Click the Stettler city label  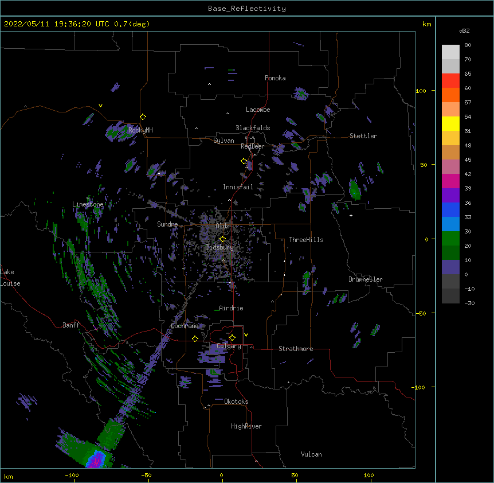[x=363, y=136]
